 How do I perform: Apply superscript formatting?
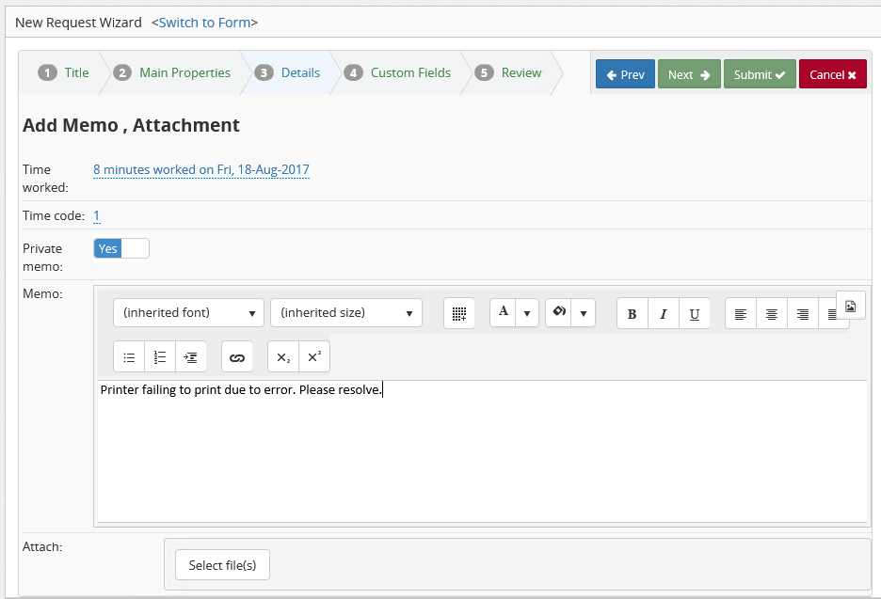point(314,357)
